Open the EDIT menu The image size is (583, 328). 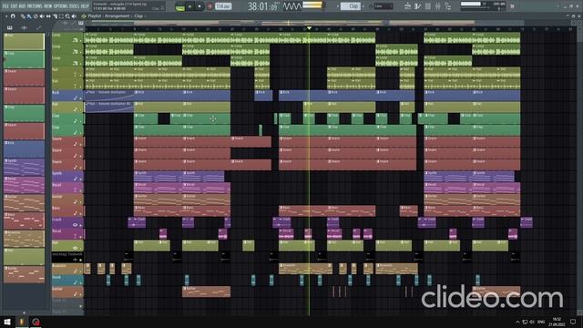15,6
